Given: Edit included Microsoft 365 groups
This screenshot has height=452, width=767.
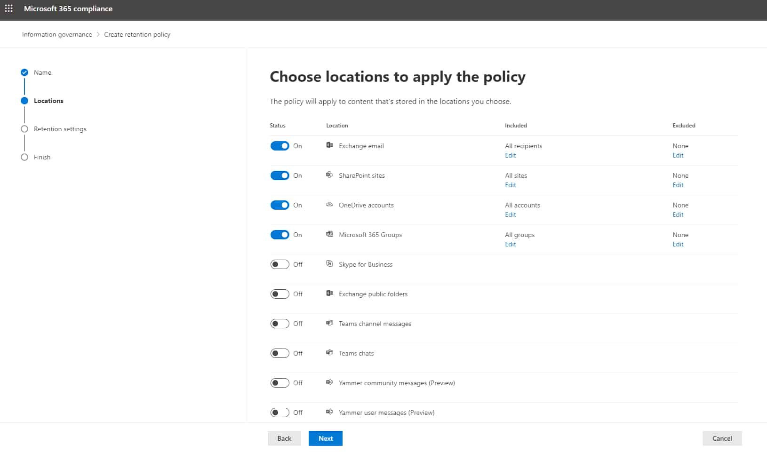Looking at the screenshot, I should point(511,244).
